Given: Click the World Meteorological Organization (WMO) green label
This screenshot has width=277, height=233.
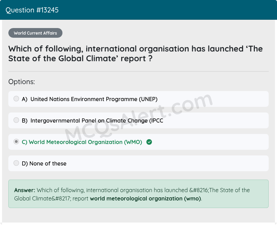Looking at the screenshot, I should (85, 142).
